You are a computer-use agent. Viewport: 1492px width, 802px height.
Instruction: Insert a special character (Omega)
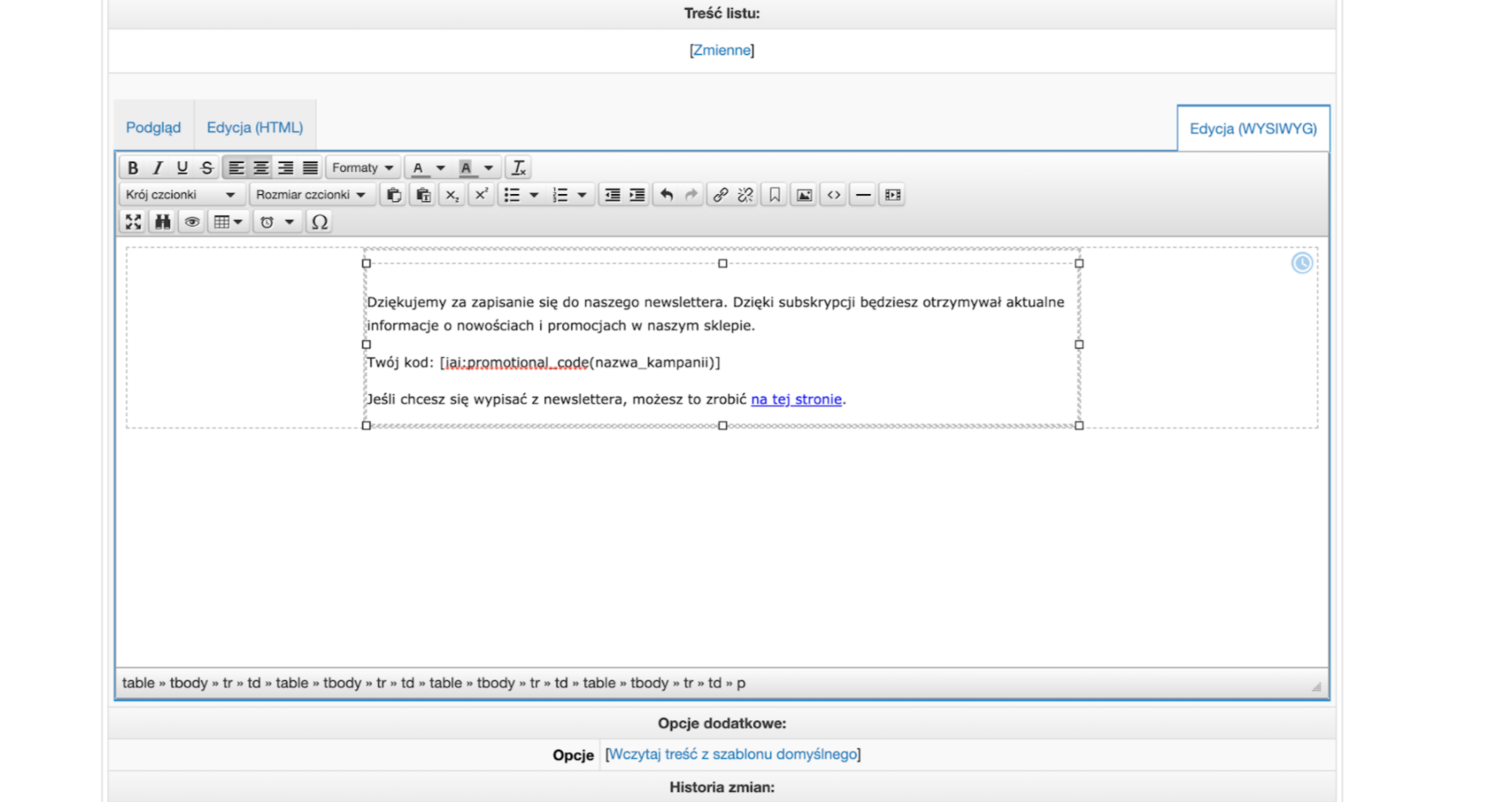tap(320, 222)
